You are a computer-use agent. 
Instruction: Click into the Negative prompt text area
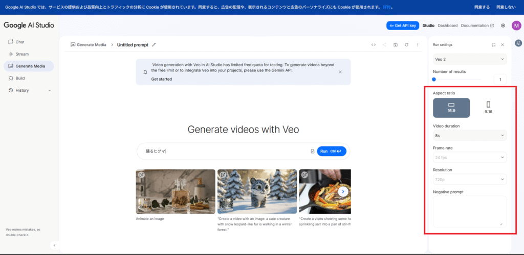pos(470,211)
